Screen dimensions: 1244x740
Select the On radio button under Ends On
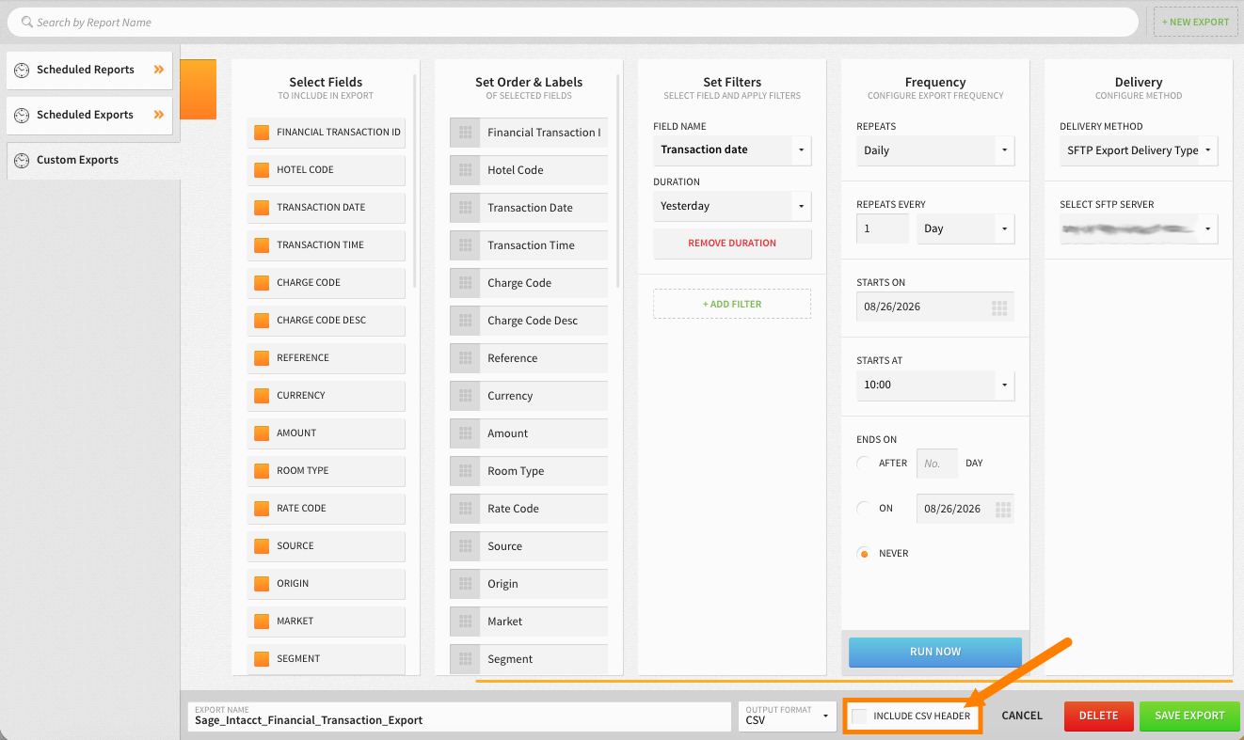863,508
